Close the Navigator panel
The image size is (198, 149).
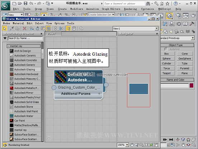[157, 34]
